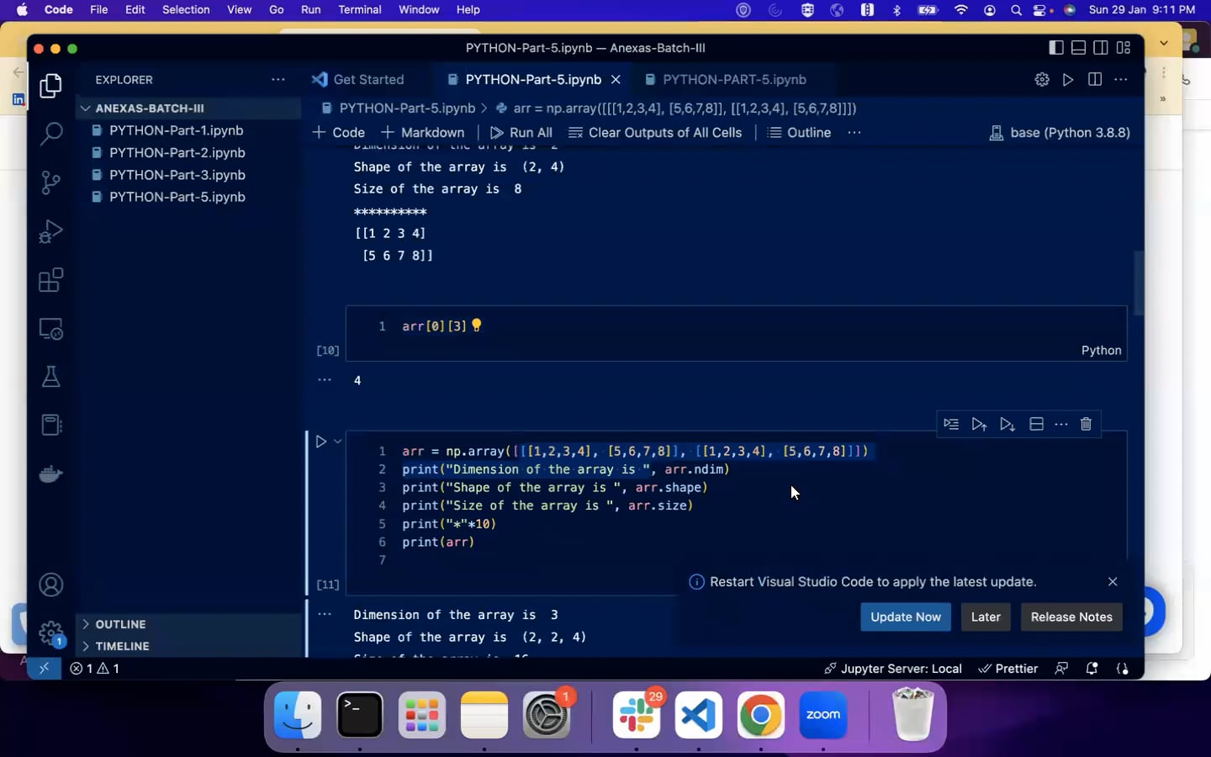Open Release Notes from notification

pos(1071,617)
